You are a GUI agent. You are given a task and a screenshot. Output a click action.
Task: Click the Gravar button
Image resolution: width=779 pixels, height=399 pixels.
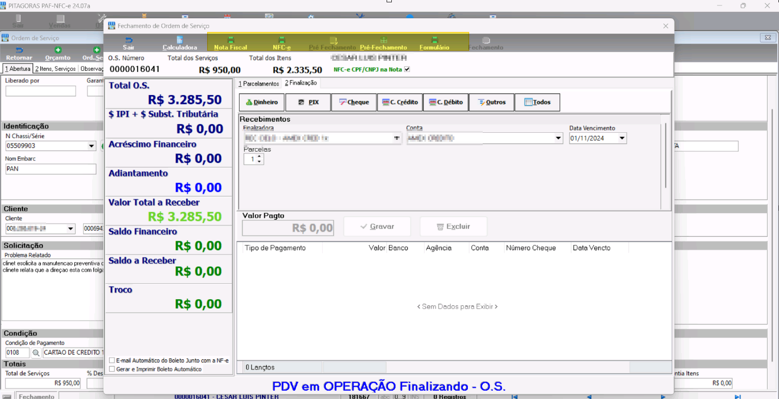tap(378, 227)
